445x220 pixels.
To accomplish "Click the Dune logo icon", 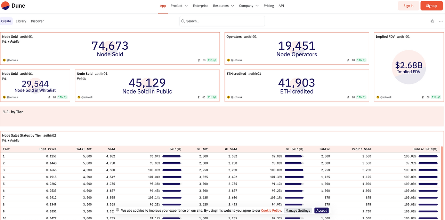I will pos(6,6).
